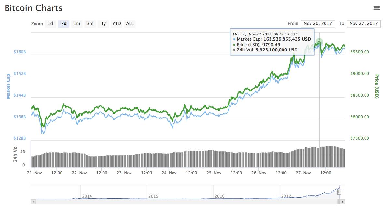Select the 7d zoom range
The image size is (387, 209).
click(x=64, y=24)
